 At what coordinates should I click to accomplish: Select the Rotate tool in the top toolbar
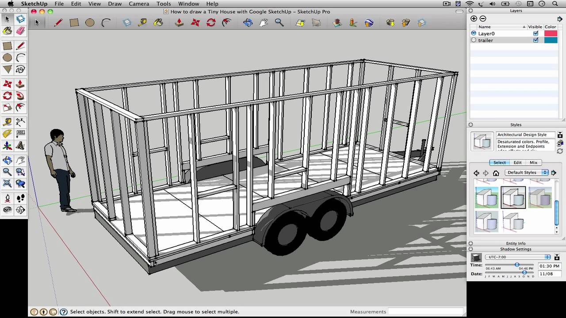[211, 23]
